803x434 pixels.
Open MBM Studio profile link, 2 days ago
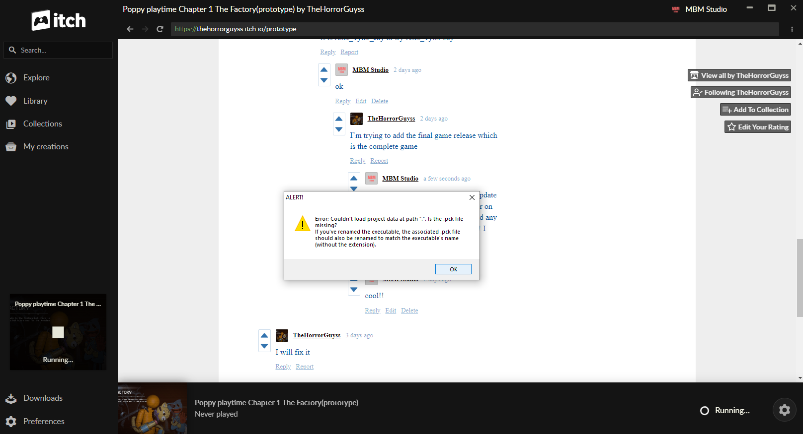pyautogui.click(x=371, y=70)
